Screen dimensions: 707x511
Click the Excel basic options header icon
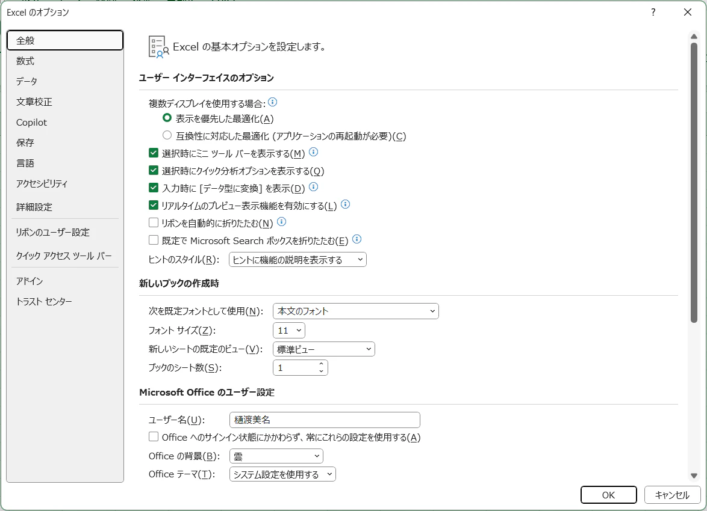[x=159, y=47]
